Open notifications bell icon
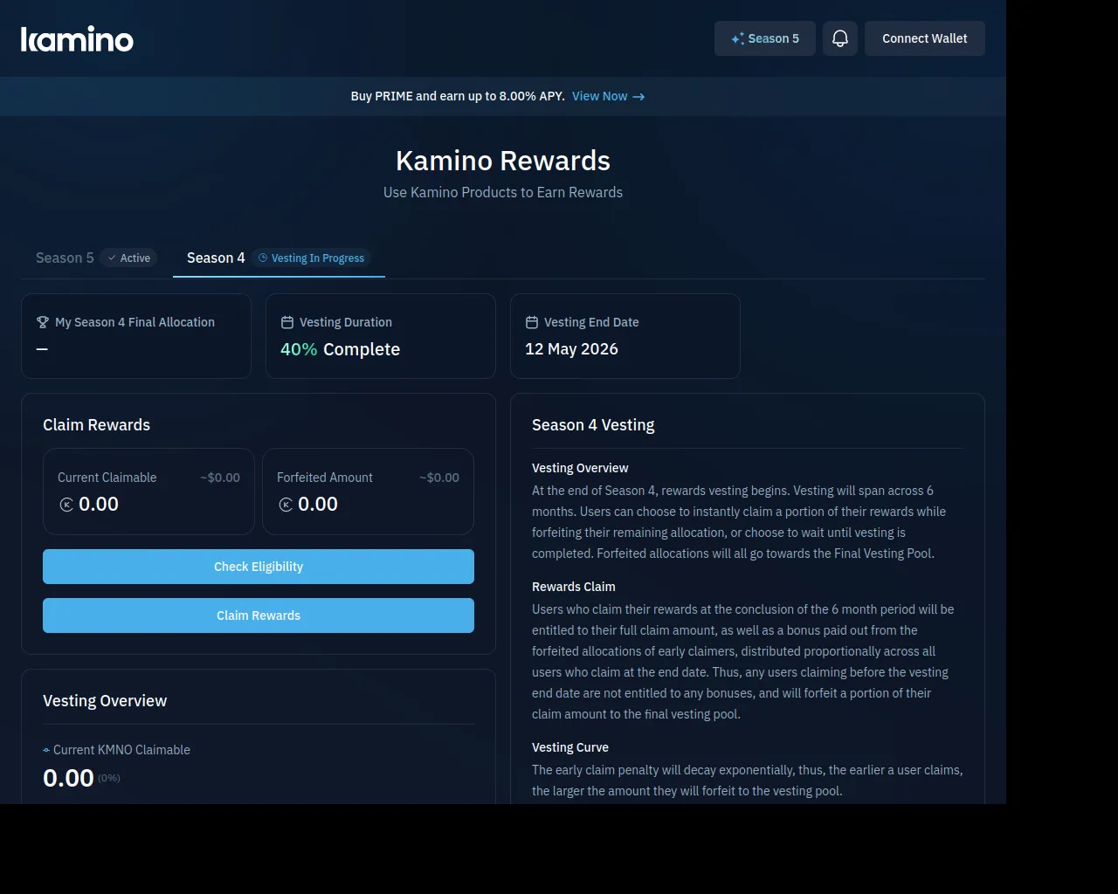Viewport: 1118px width, 894px height. (839, 38)
